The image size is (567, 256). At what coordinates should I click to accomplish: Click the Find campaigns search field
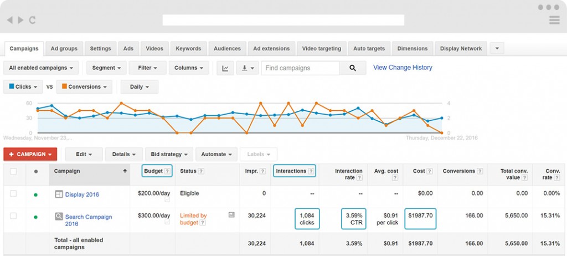pos(300,68)
